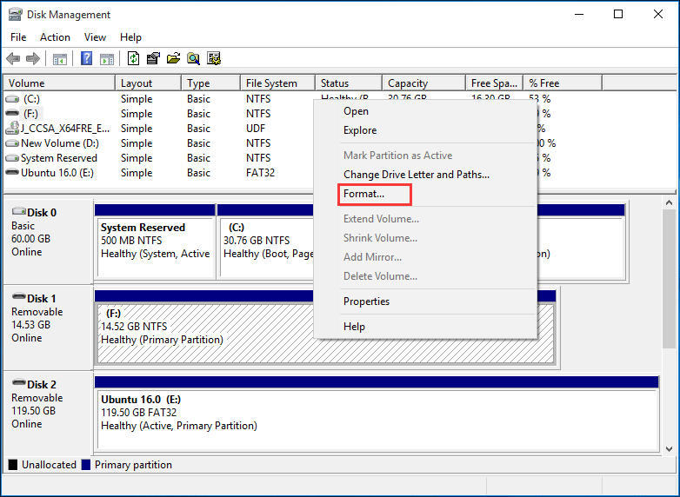
Task: Click the Disk 0 drive icon
Action: pos(18,211)
